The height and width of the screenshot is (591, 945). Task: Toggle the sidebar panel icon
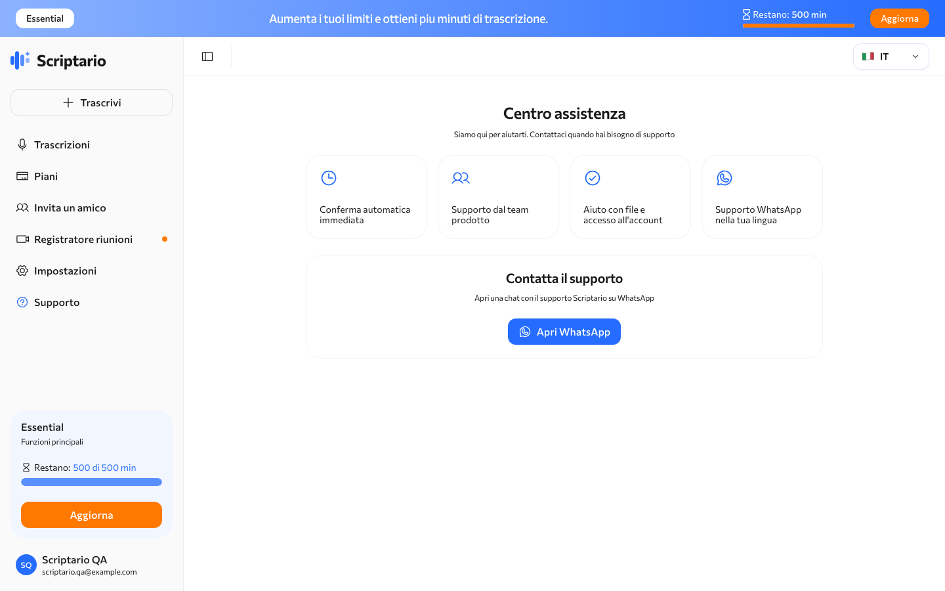[x=207, y=56]
